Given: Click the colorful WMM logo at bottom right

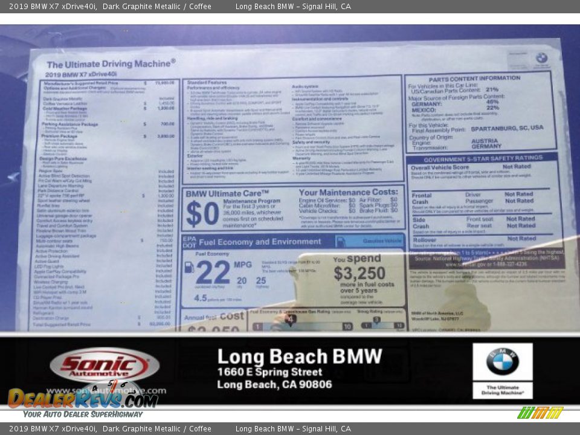Looking at the screenshot, I should tap(540, 413).
